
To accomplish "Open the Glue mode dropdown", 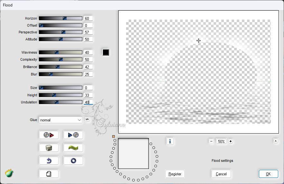I will tap(60, 120).
